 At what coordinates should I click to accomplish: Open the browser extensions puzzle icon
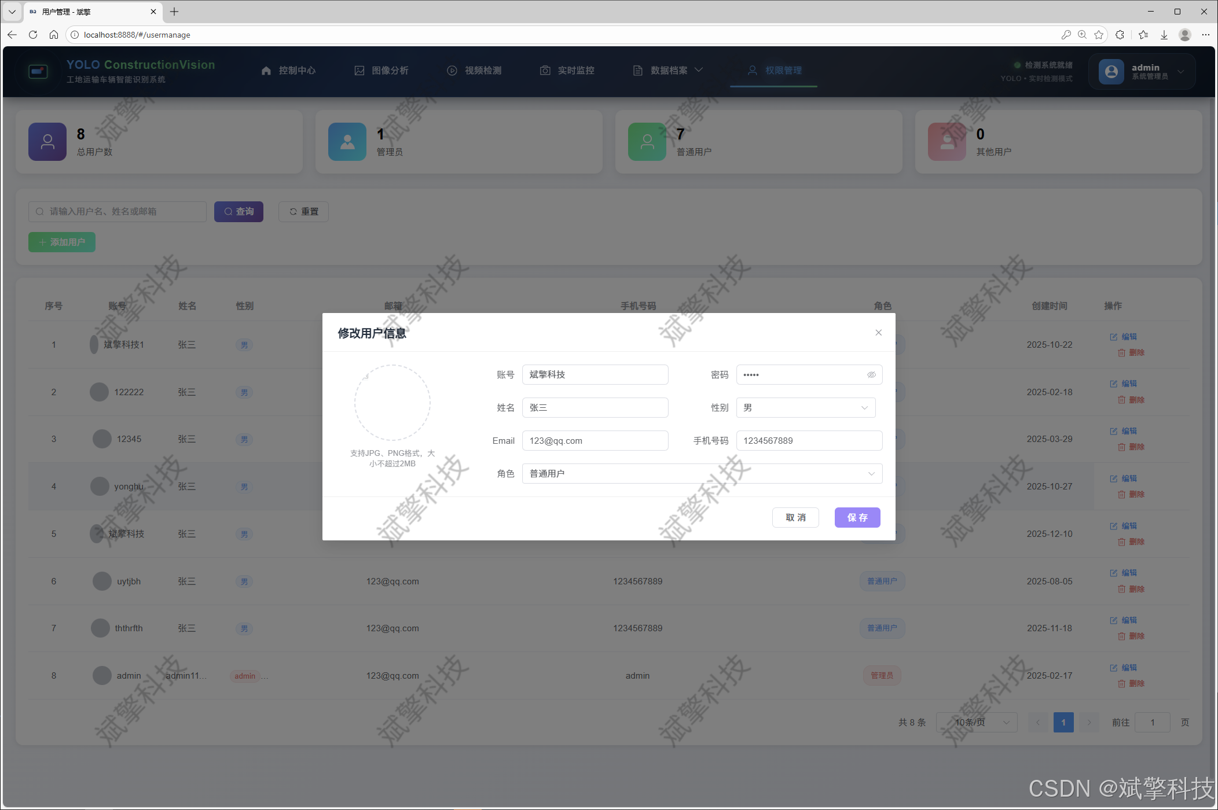point(1120,35)
